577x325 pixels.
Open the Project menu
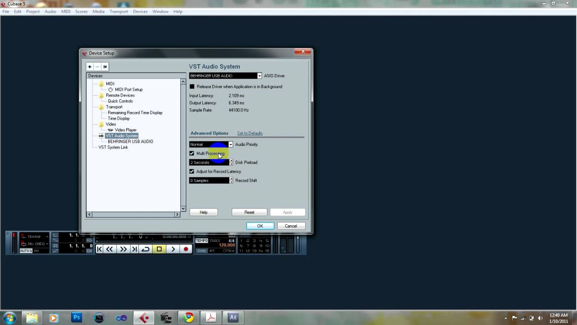coord(33,11)
